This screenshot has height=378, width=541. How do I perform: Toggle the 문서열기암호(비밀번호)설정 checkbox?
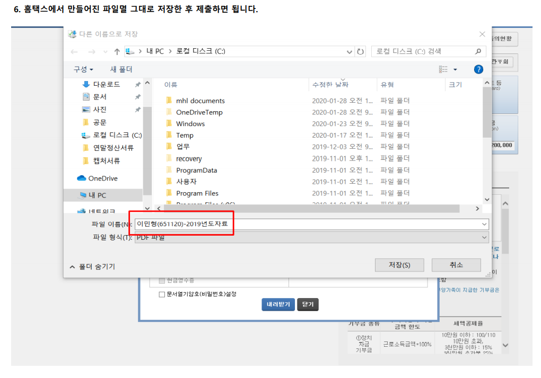(x=162, y=294)
